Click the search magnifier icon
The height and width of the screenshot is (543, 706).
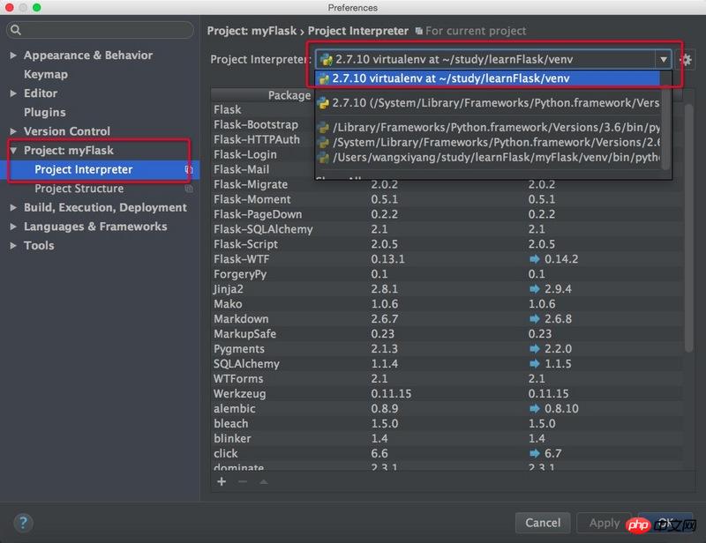pos(17,31)
